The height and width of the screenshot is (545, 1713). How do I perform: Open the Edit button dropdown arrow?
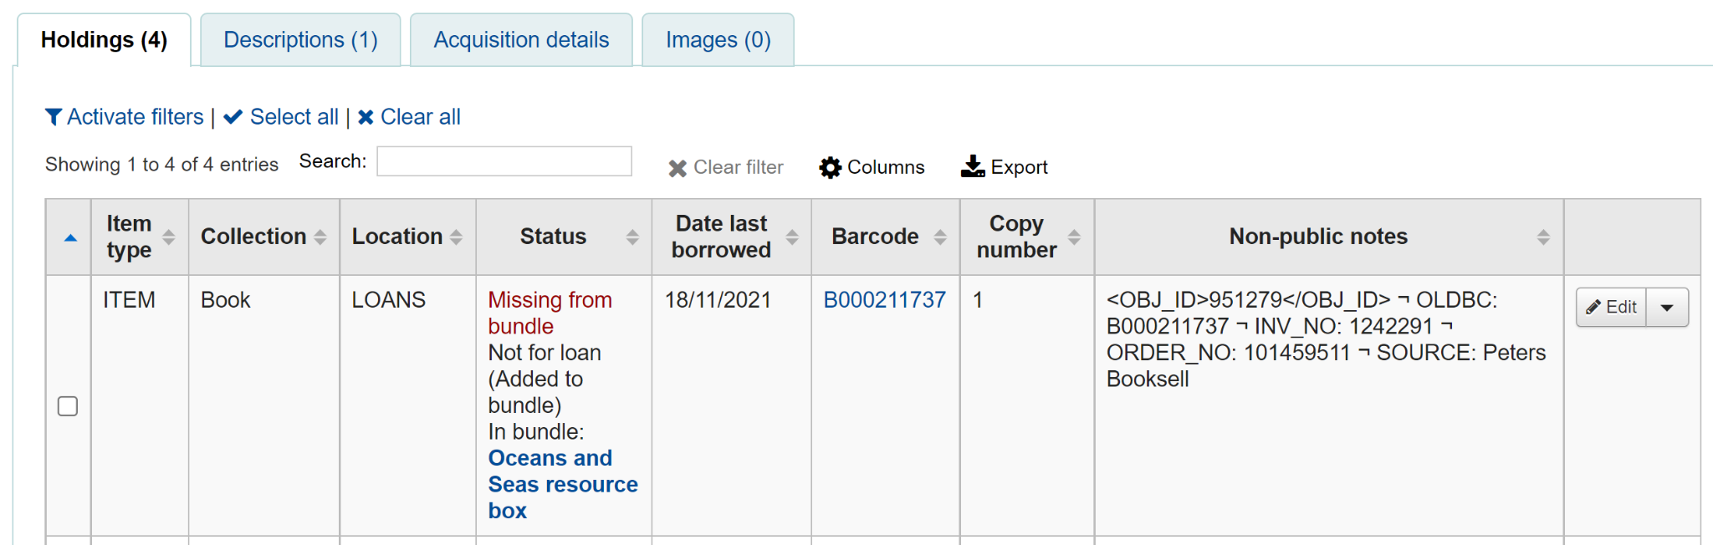1666,307
